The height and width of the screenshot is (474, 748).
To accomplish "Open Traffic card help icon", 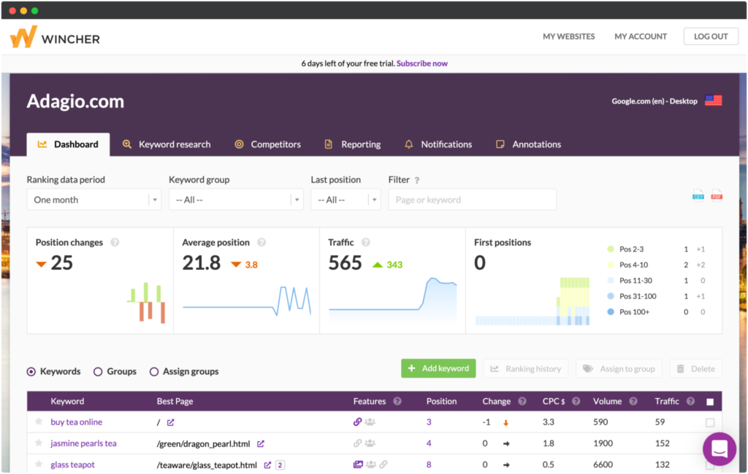I will pos(365,242).
